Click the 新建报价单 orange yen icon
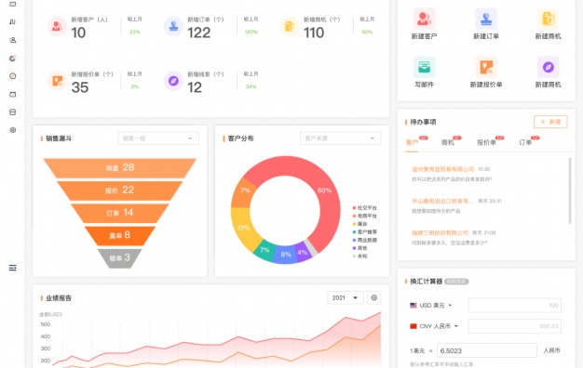The image size is (583, 368). click(486, 67)
